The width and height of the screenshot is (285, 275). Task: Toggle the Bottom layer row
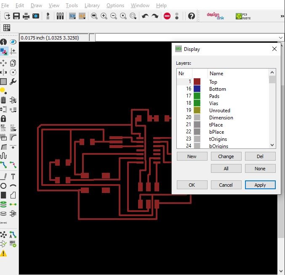(222, 89)
